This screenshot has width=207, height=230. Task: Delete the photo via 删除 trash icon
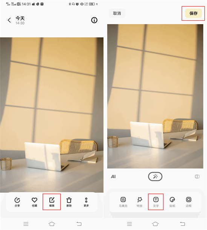[69, 202]
